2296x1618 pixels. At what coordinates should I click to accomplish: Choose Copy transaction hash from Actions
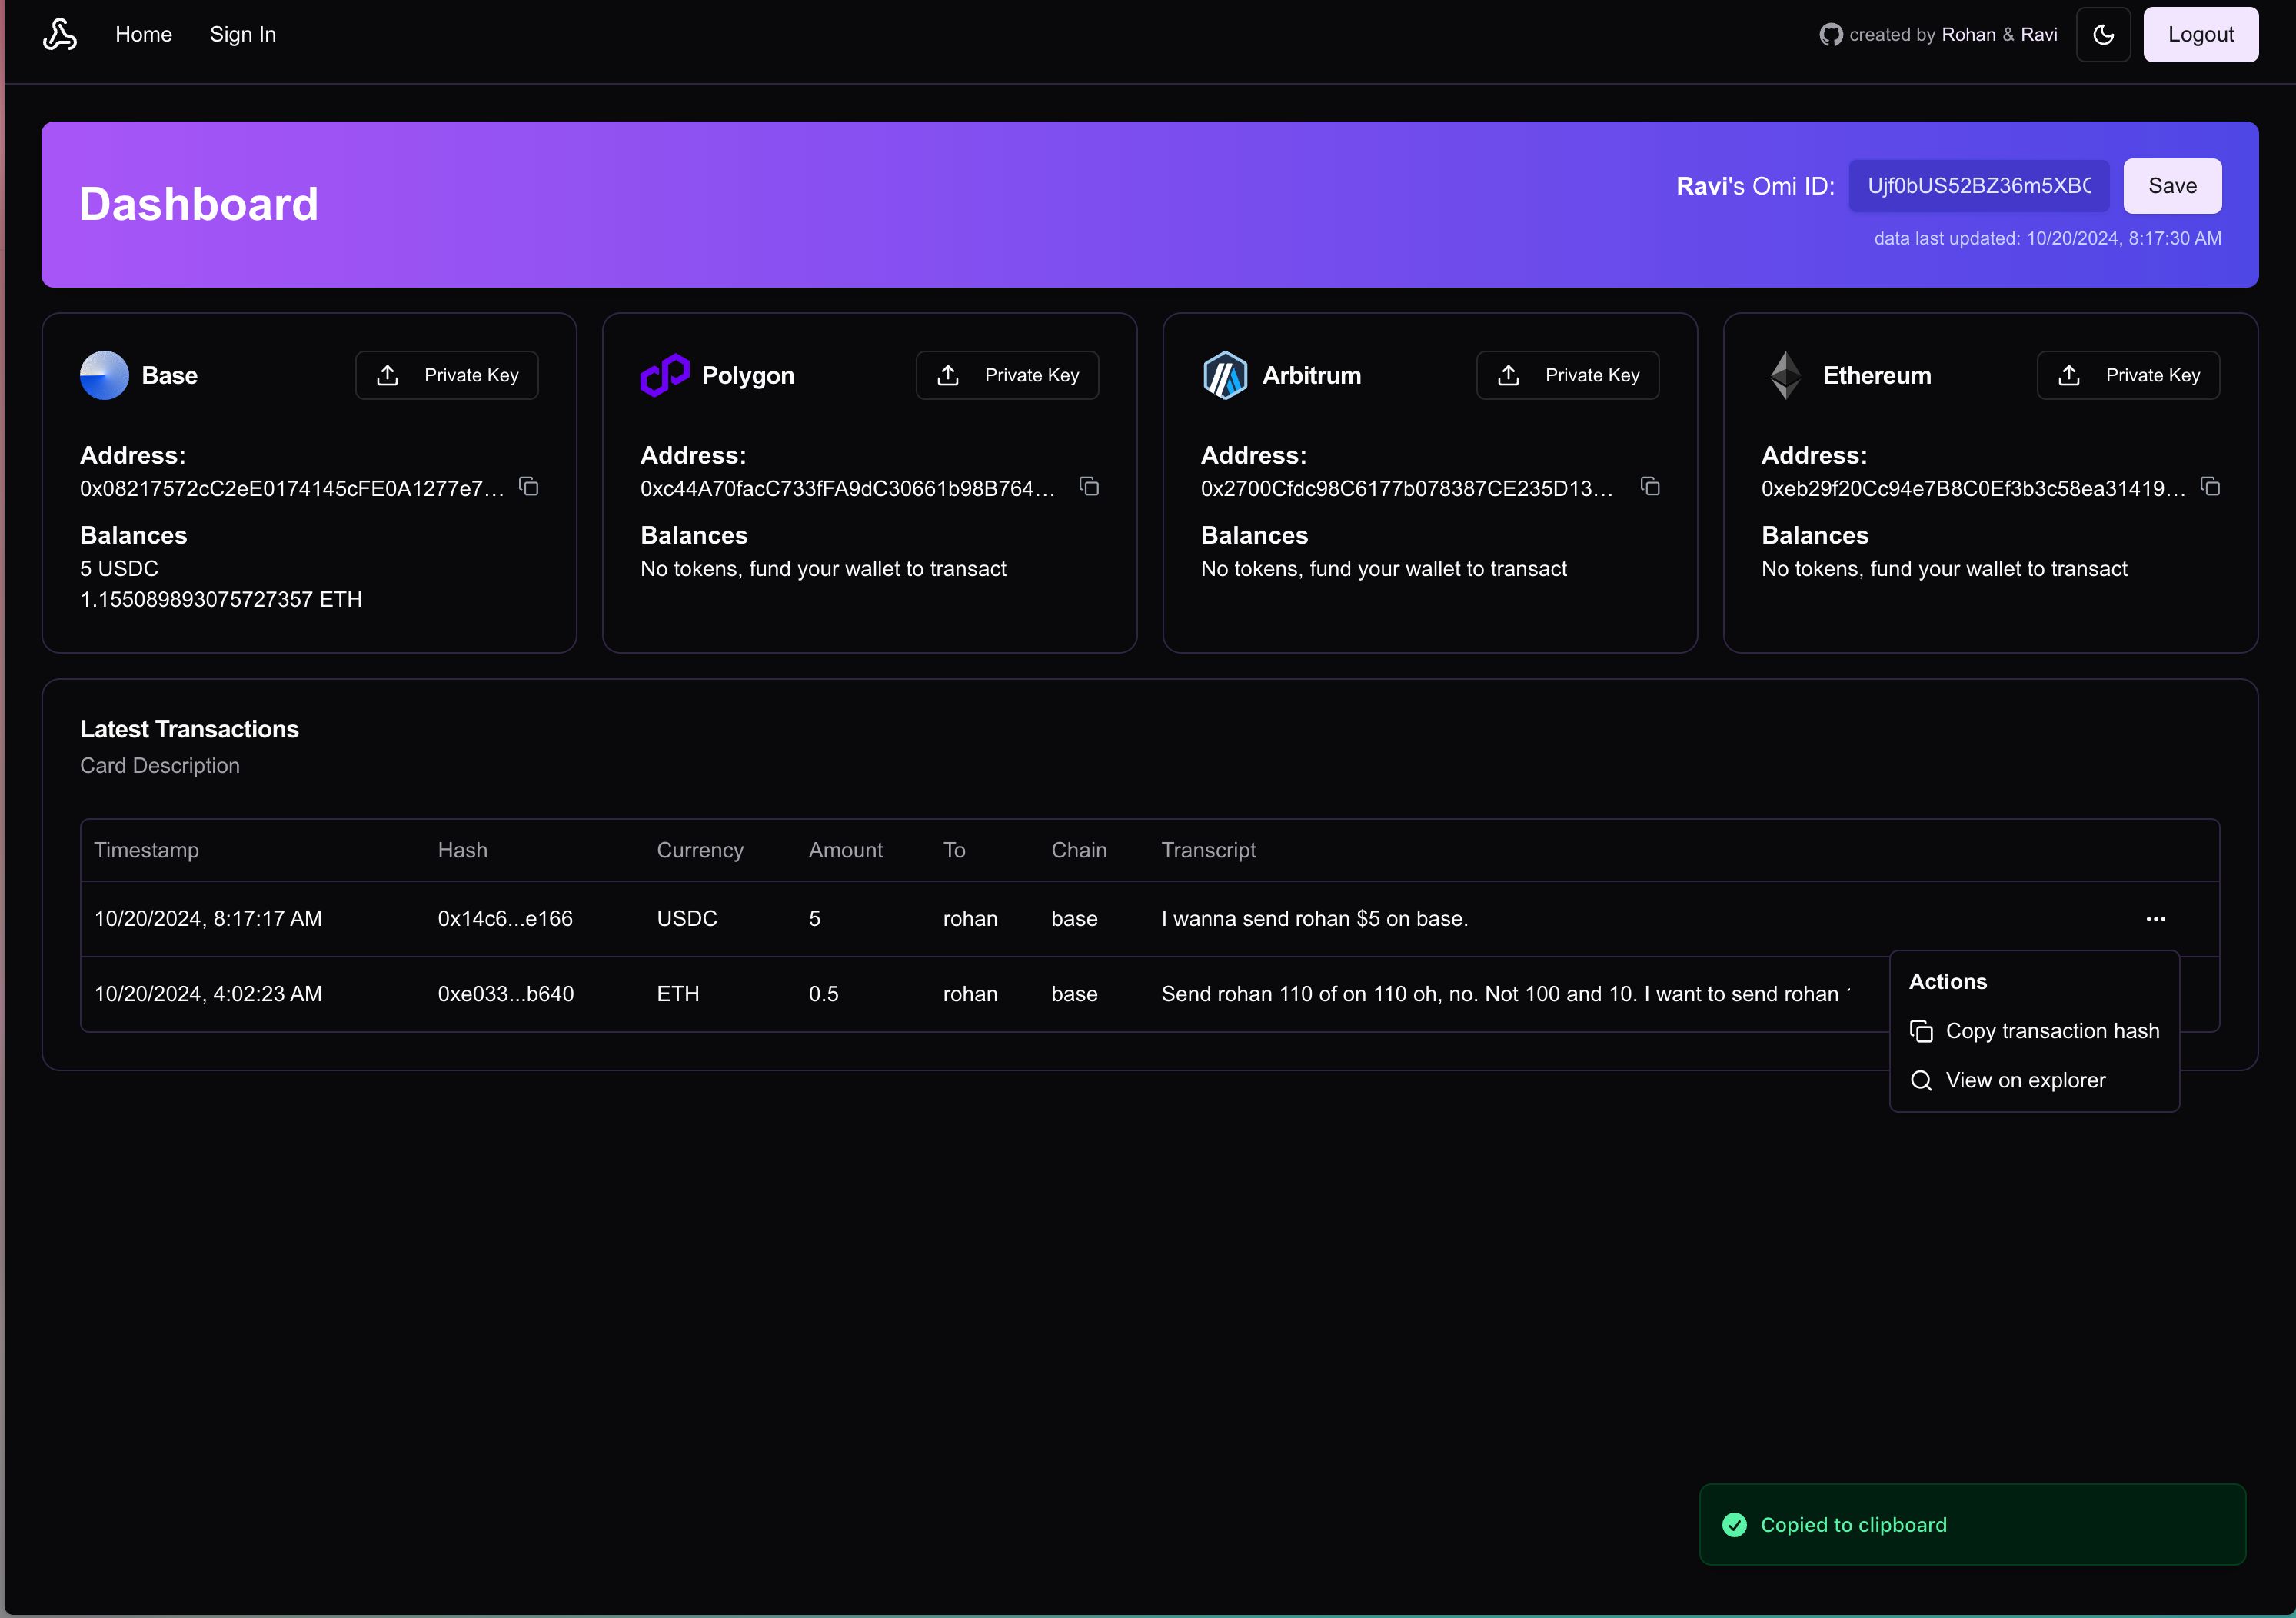(2034, 1031)
